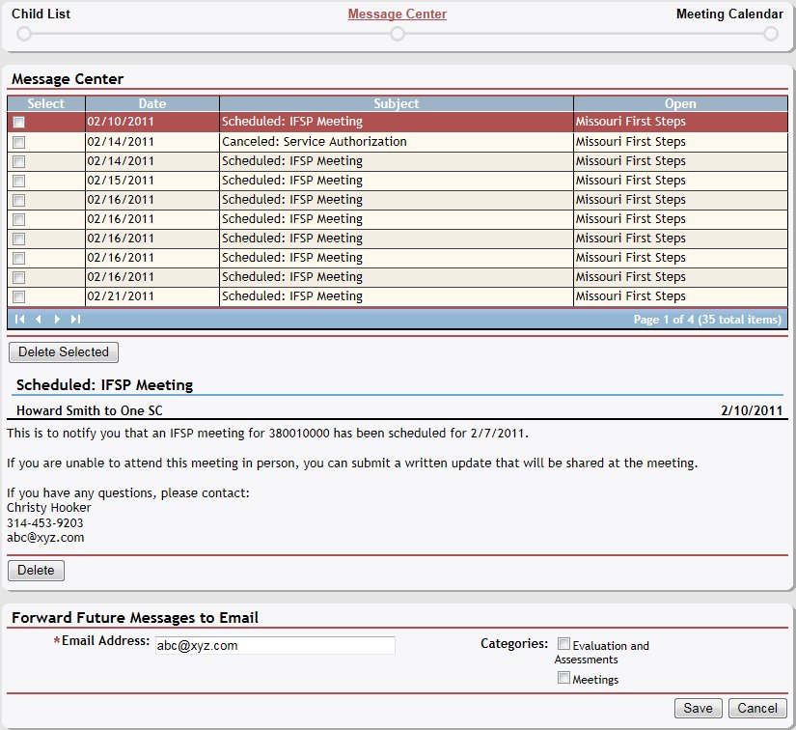
Task: Click the Meeting Calendar step circle
Action: [770, 34]
